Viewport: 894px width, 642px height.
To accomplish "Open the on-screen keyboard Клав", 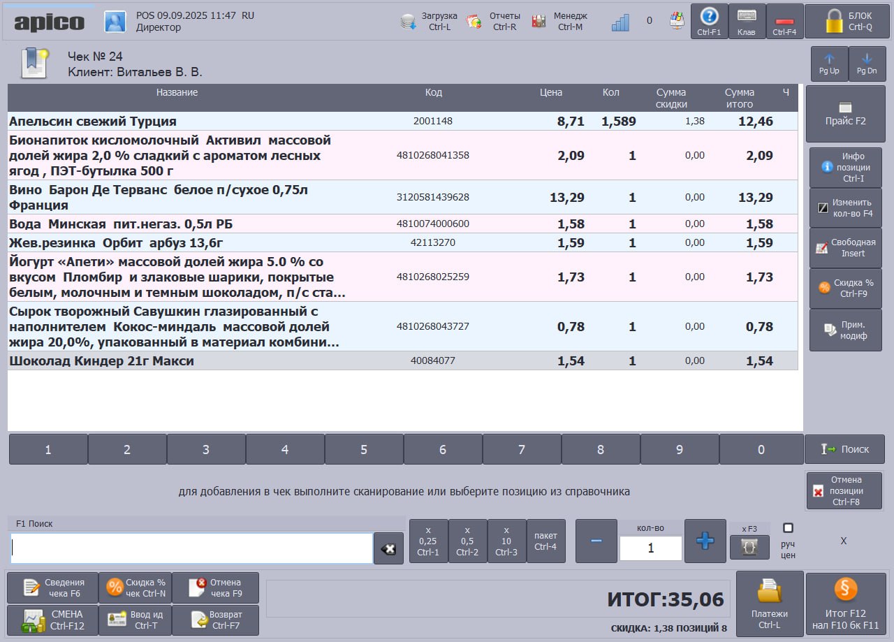I will (747, 21).
